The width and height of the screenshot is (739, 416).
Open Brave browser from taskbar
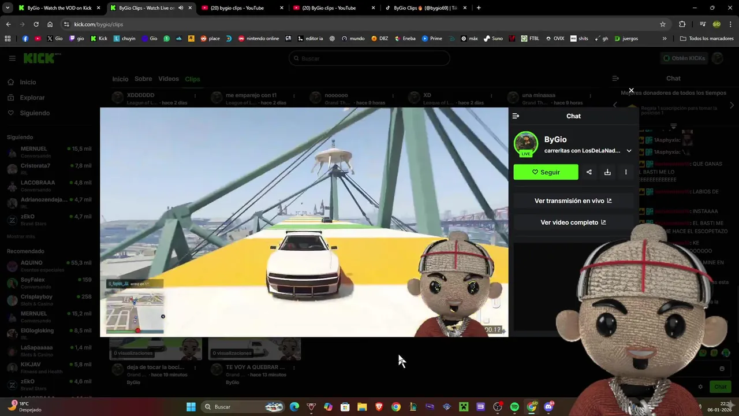coord(379,407)
